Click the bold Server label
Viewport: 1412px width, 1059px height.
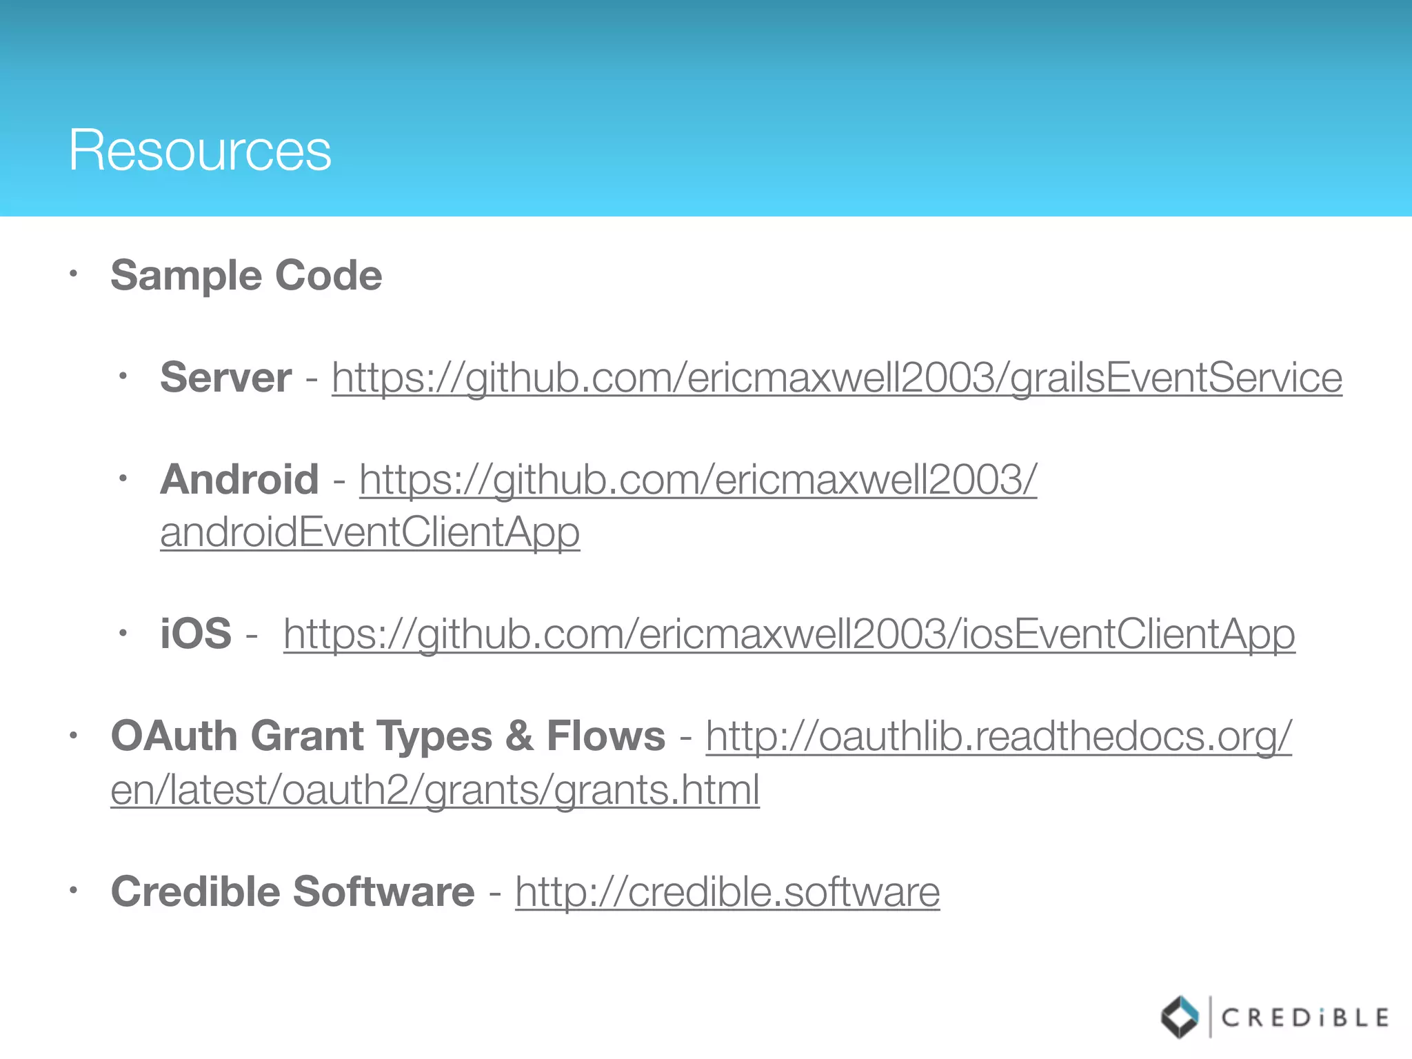pos(225,378)
